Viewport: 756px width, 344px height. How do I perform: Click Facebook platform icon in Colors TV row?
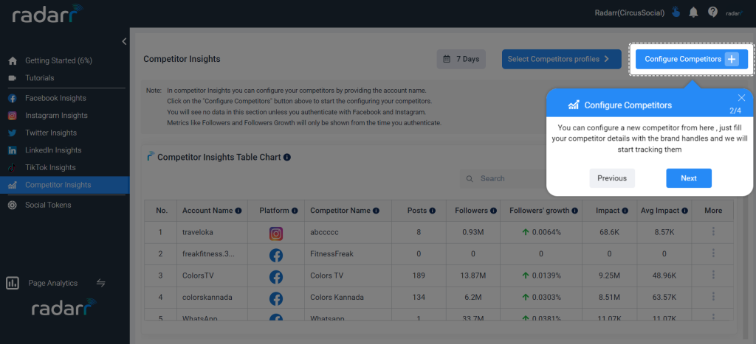point(276,277)
